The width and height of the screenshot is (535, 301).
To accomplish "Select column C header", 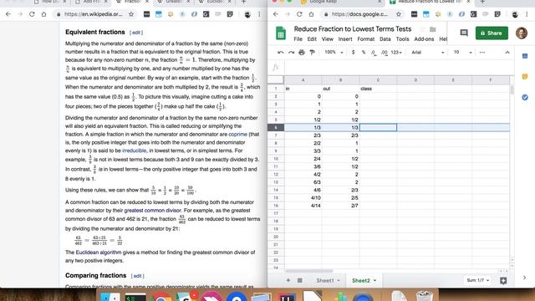I will [378, 80].
